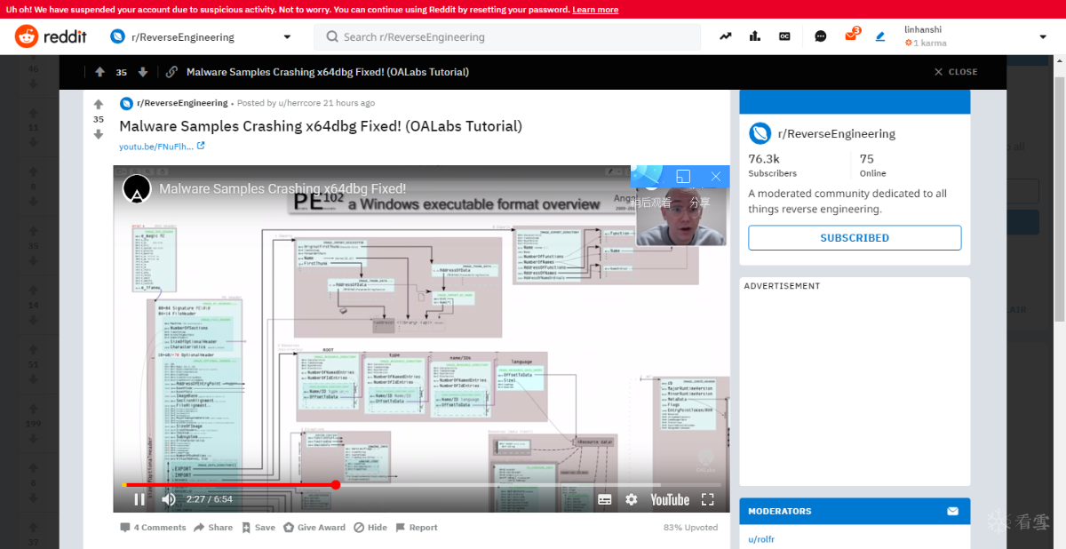1066x549 pixels.
Task: Click the video progress scrubber handle
Action: [x=336, y=485]
